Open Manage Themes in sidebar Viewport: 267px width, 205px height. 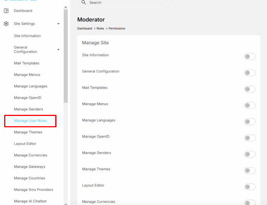[28, 132]
